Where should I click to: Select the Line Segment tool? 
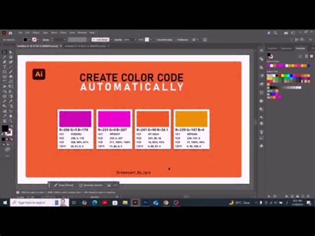(x=10, y=67)
